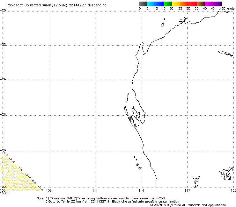236x207 pixels.
Task: Select the '10' legend scale label
Action: click(156, 9)
